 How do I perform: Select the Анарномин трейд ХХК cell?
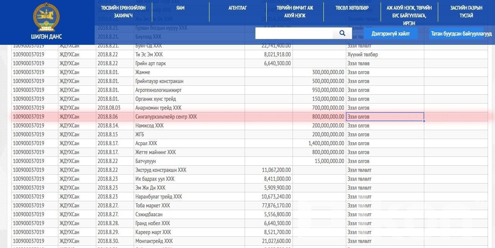[x=158, y=108]
